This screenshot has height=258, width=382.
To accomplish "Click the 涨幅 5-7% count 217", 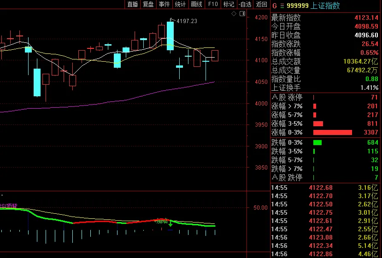I will tap(373, 115).
